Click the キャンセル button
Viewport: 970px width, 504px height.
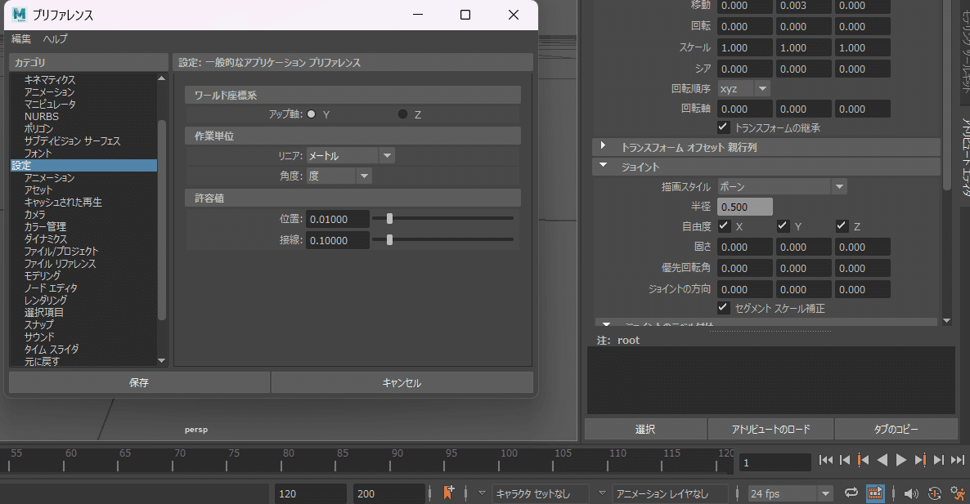(402, 382)
